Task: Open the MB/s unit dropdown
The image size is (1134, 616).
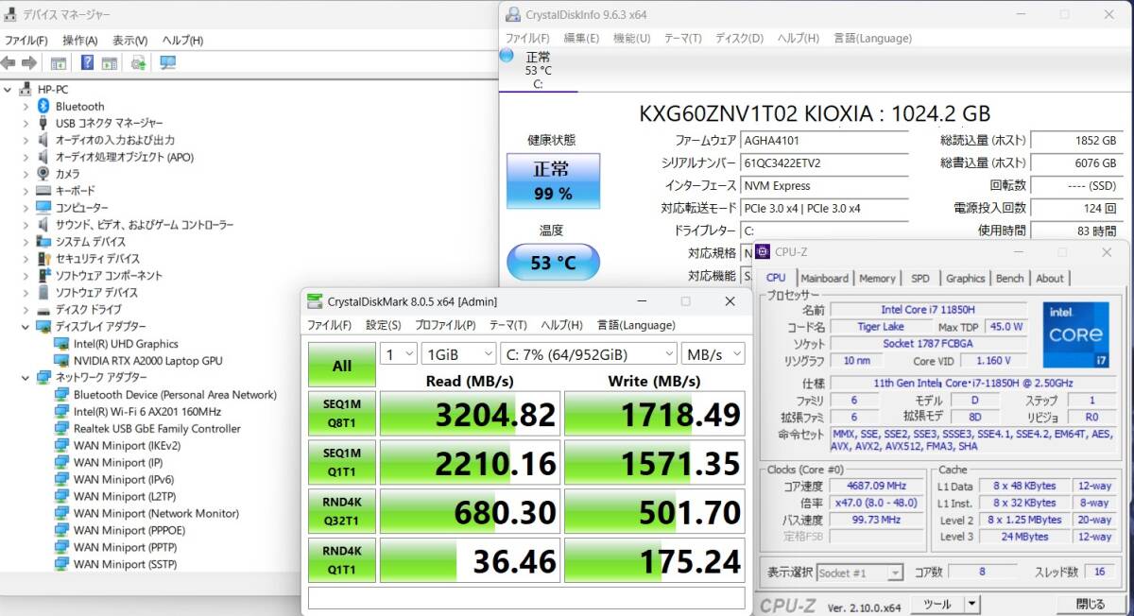Action: [713, 353]
